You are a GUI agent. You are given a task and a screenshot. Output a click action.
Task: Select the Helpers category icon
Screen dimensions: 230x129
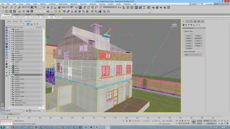194,25
